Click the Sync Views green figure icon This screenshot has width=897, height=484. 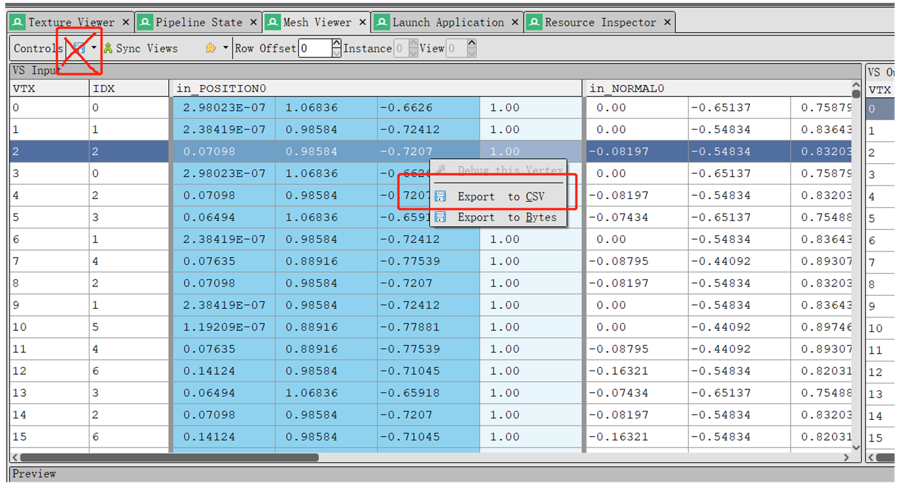pyautogui.click(x=108, y=48)
